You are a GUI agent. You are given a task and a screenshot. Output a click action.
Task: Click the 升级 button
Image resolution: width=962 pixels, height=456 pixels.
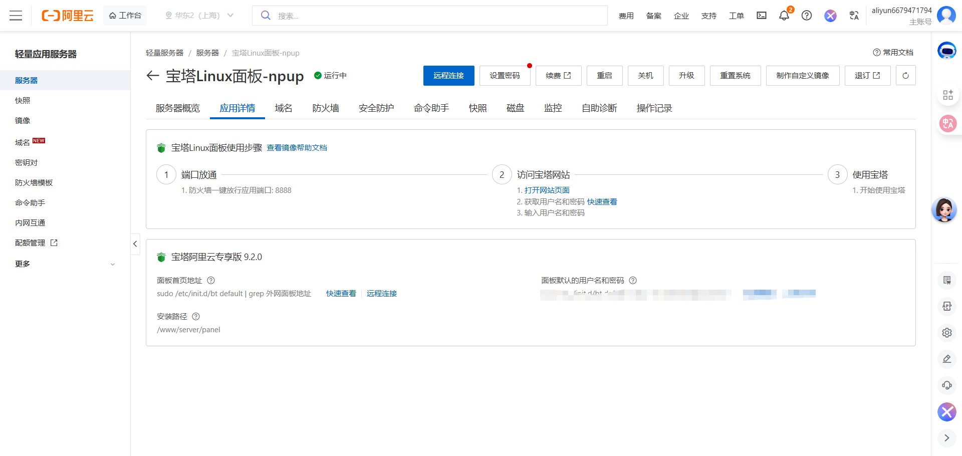[x=687, y=76]
